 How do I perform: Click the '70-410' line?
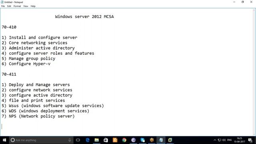pos(9,27)
